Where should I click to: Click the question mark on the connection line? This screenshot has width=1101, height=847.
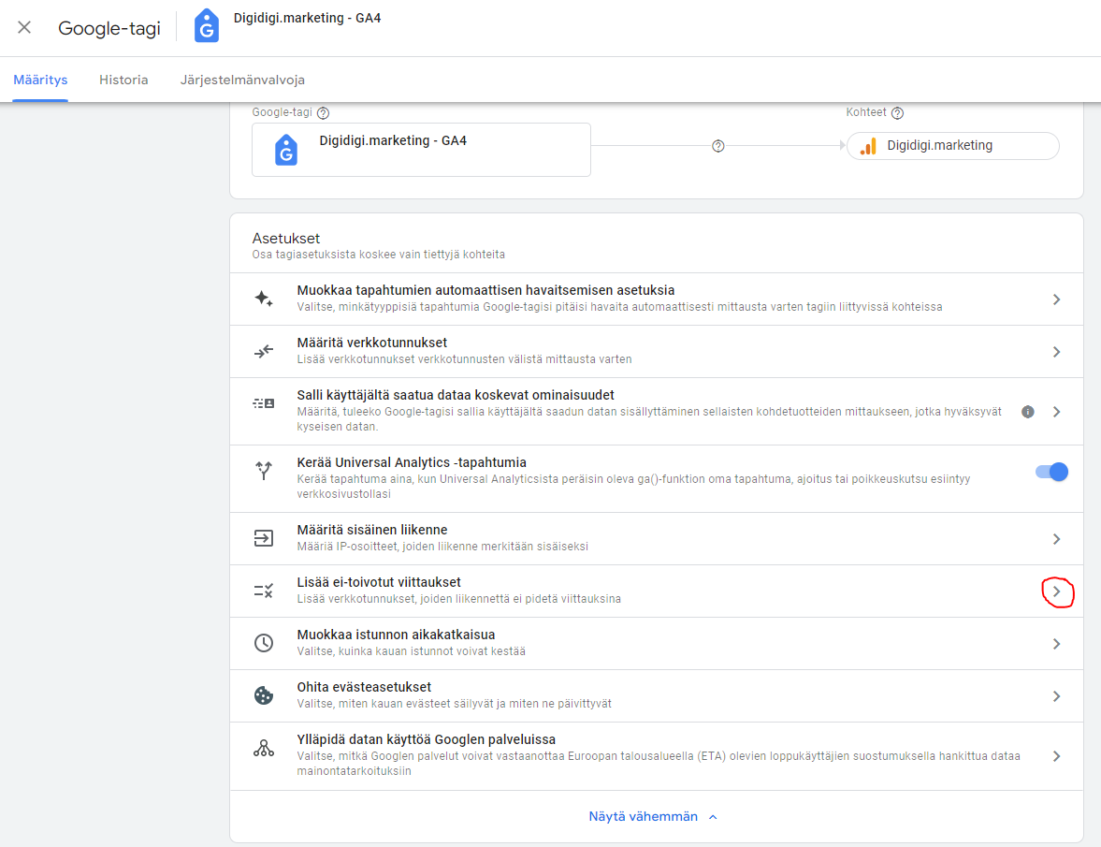coord(718,146)
